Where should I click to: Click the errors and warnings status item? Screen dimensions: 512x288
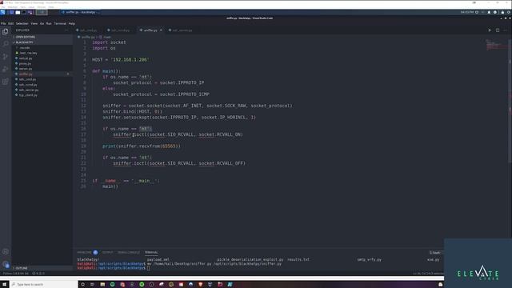coord(38,274)
